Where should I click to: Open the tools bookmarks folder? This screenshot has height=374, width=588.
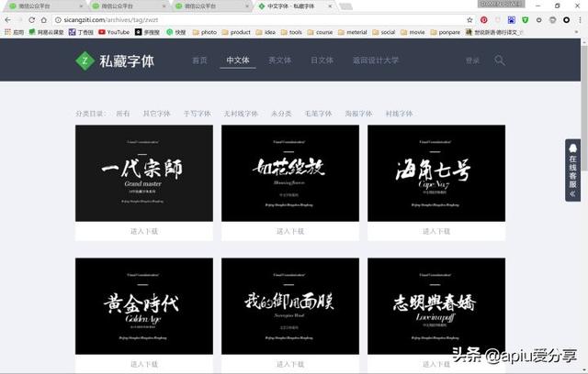tap(291, 32)
